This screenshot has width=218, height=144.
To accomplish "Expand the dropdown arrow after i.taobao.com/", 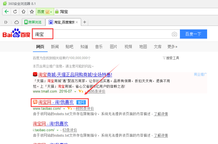I will [x=57, y=130].
